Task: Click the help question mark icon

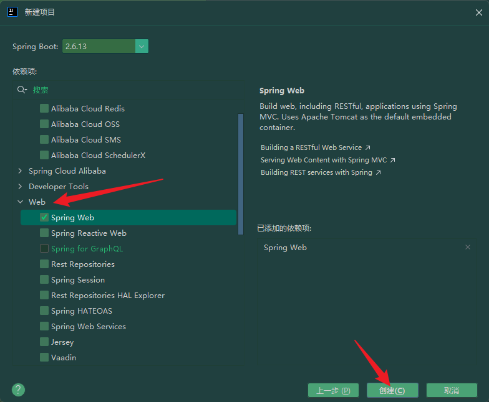Action: [19, 390]
